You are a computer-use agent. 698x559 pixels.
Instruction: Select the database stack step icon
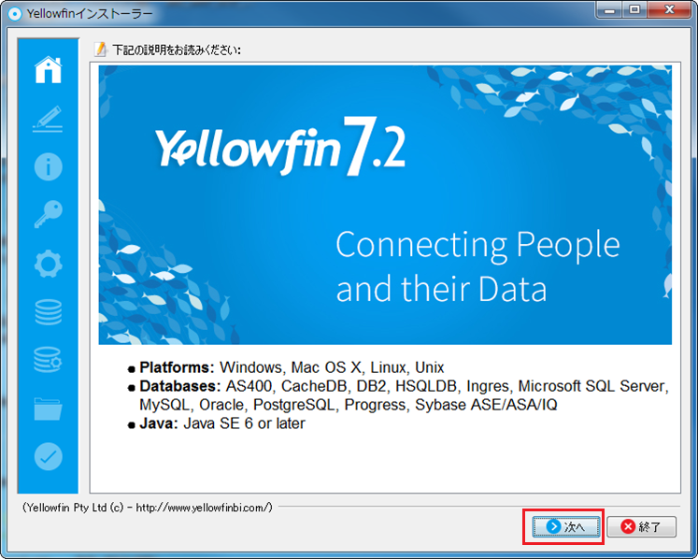(x=48, y=312)
